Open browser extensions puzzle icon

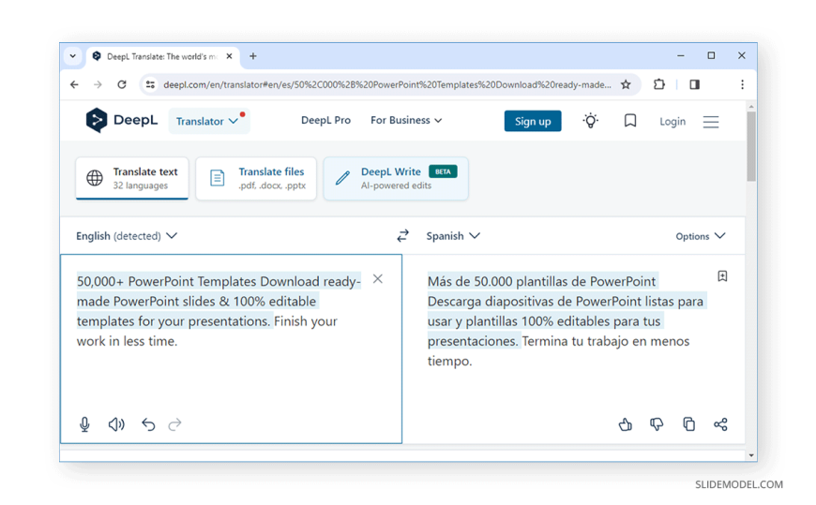point(658,84)
